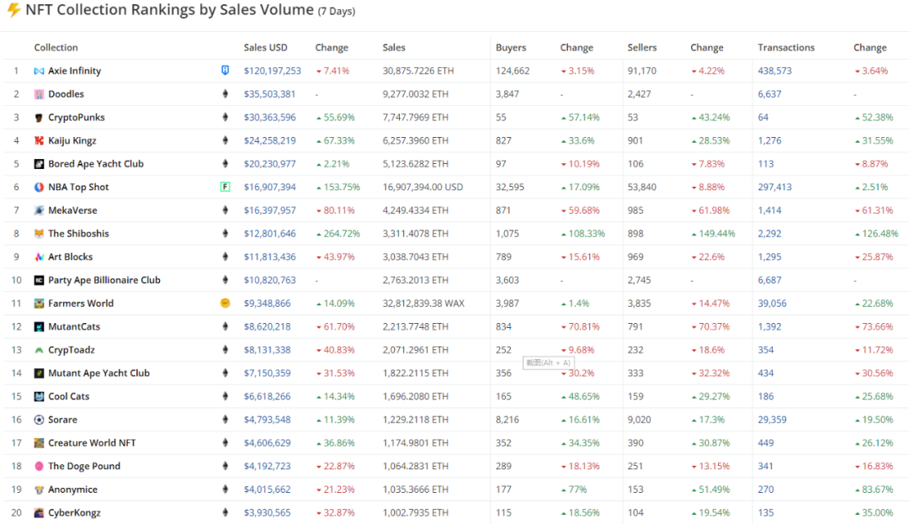Click the Doodles collection logo icon
The image size is (909, 524).
tap(39, 94)
